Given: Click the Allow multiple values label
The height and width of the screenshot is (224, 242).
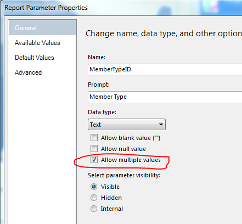Looking at the screenshot, I should [131, 160].
